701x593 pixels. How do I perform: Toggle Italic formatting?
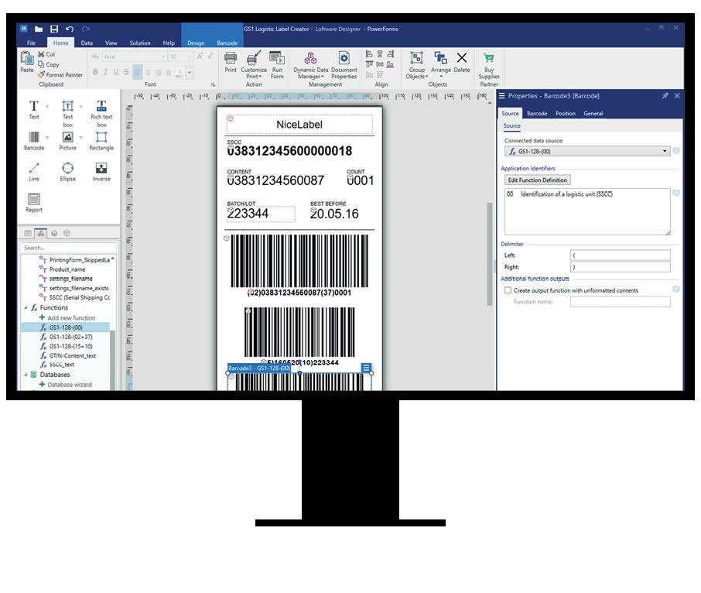105,72
